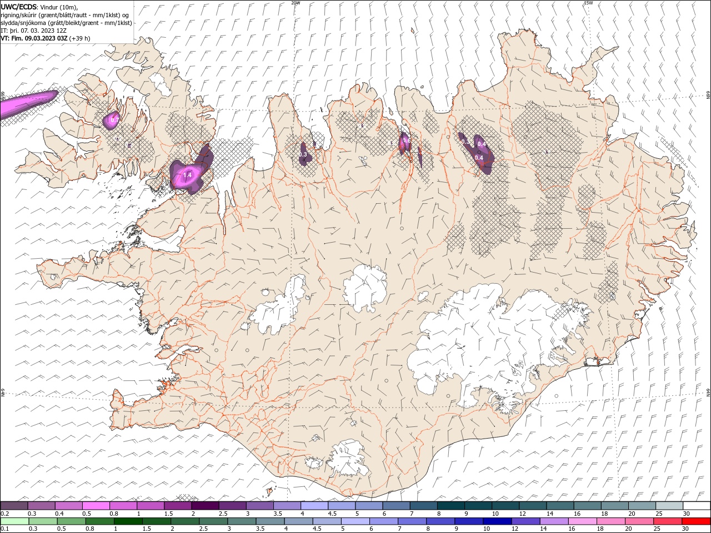Select the 'rigning/skúrir' legend description line
This screenshot has width=711, height=533.
[x=66, y=15]
